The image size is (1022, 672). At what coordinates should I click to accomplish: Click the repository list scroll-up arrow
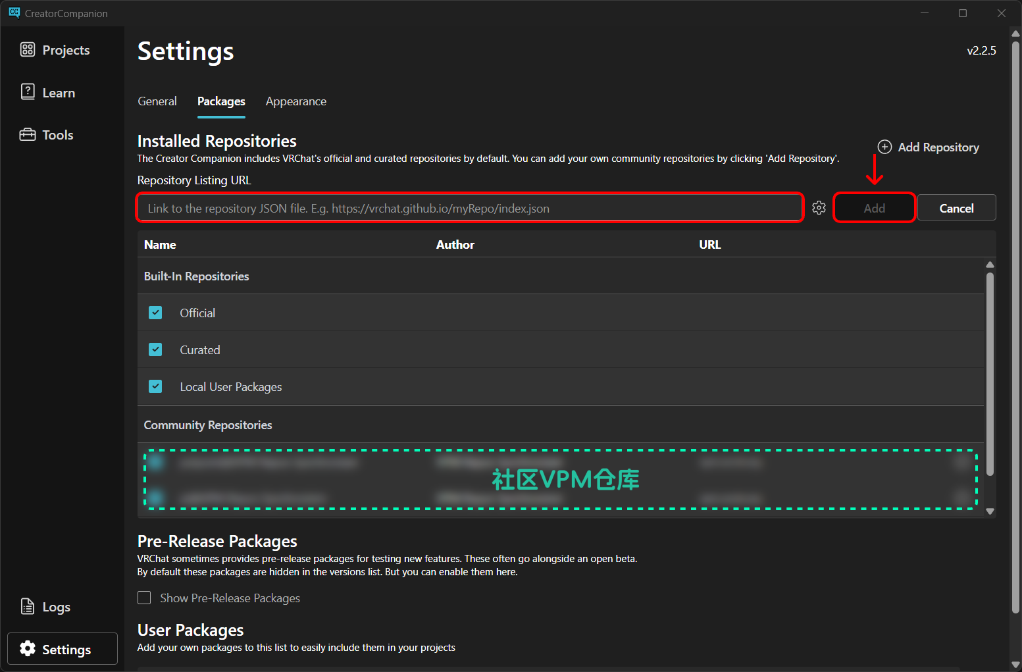tap(990, 265)
